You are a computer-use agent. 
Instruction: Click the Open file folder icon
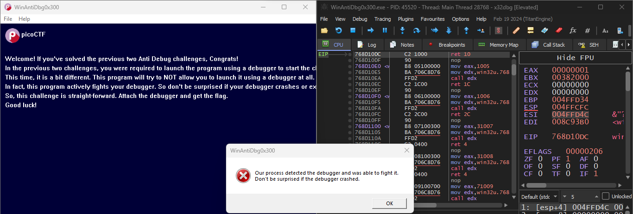pos(324,31)
